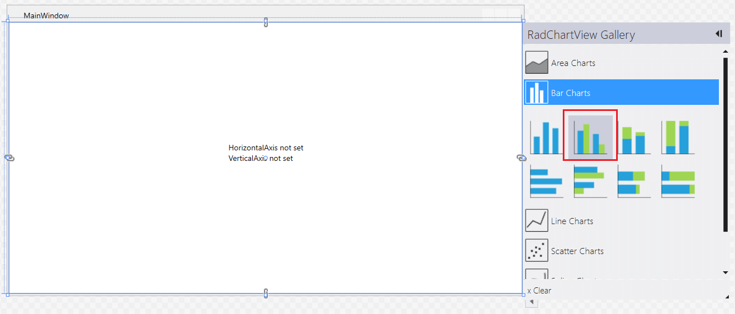This screenshot has height=314, width=735.
Task: Click the MainWindow title text
Action: tap(46, 16)
